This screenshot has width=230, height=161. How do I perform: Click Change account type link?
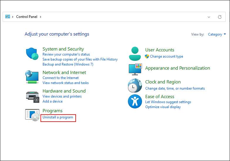167,56
